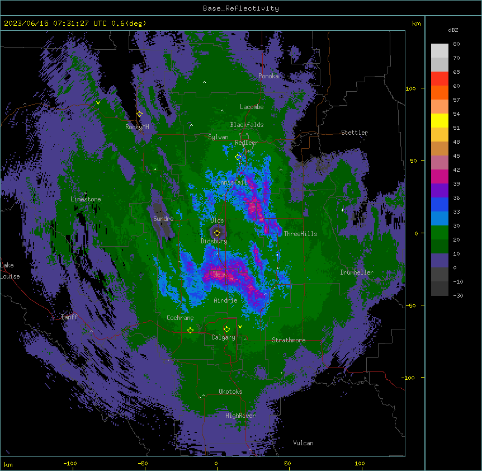This screenshot has height=471, width=482.
Task: Pick the purple 39 dBZ legend swatch
Action: click(440, 191)
